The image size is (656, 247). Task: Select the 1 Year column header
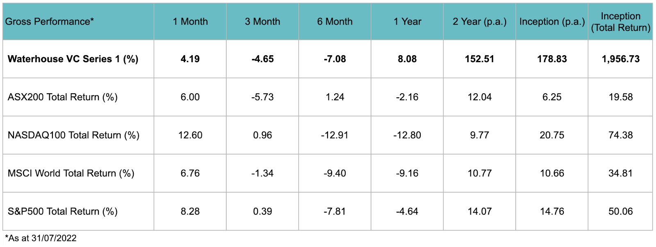coord(407,22)
